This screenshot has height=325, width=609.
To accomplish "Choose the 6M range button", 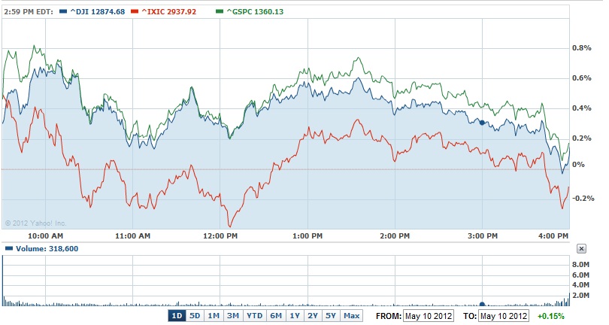I will click(275, 315).
